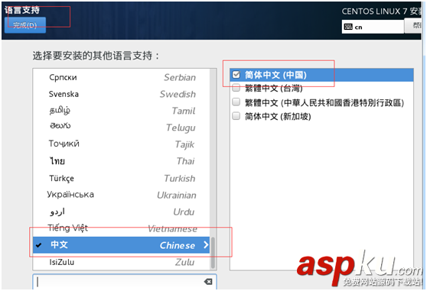Choose the Telugu language row
The image size is (427, 291).
[122, 127]
